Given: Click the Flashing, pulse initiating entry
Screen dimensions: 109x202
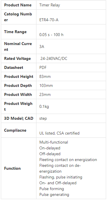Looking at the screenshot, I should [x=61, y=177].
